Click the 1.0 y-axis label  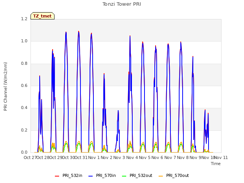point(24,41)
